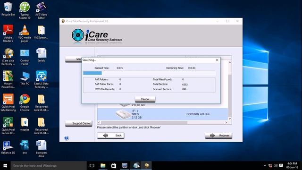302x170 pixels.
Task: Open the Store icon on taskbar
Action: (x=114, y=166)
